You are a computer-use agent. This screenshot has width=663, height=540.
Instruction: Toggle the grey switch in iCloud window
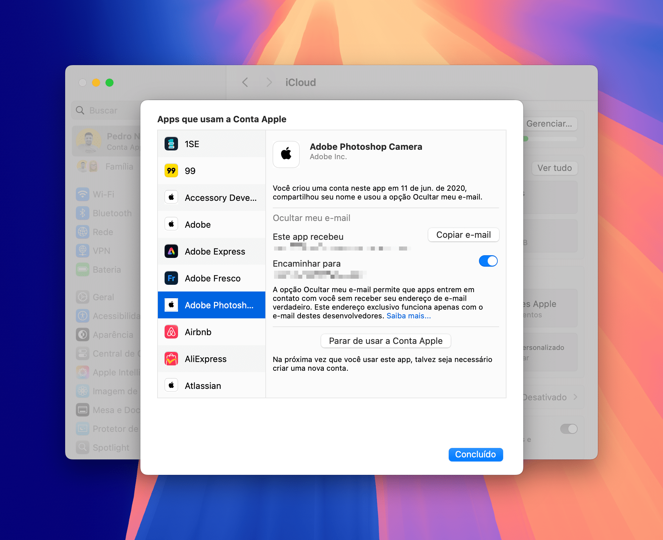coord(569,429)
